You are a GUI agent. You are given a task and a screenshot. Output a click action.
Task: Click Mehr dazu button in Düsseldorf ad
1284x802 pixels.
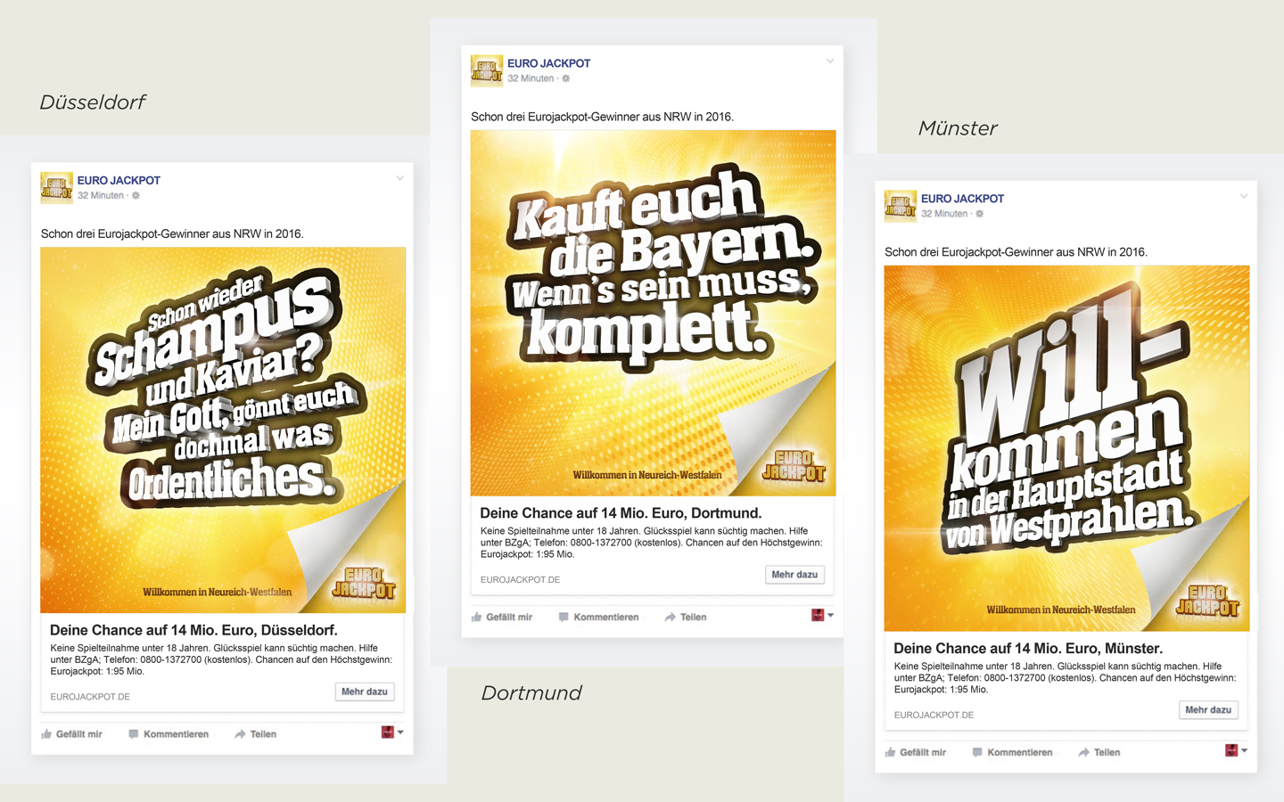365,692
